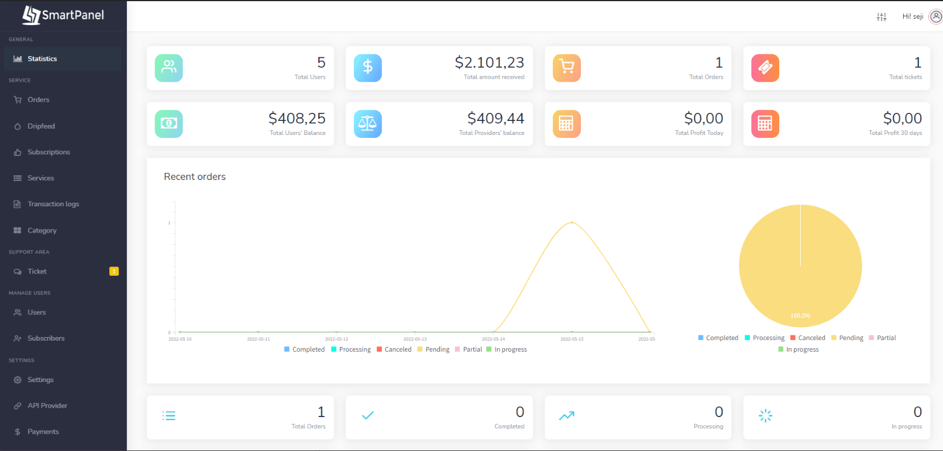Toggle Pending series in line chart legend
This screenshot has height=451, width=943.
(433, 349)
